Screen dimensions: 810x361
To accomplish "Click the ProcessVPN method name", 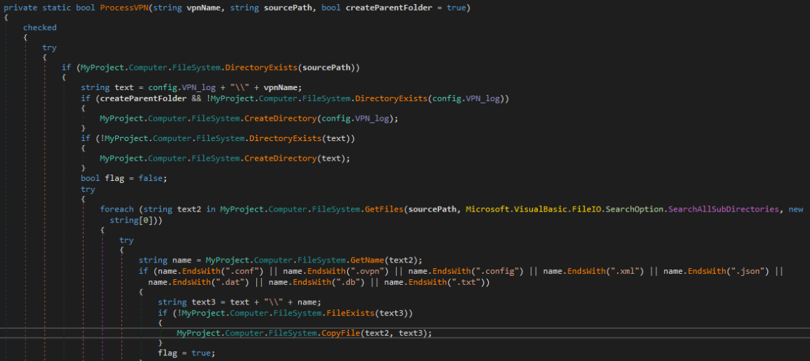I will [124, 9].
